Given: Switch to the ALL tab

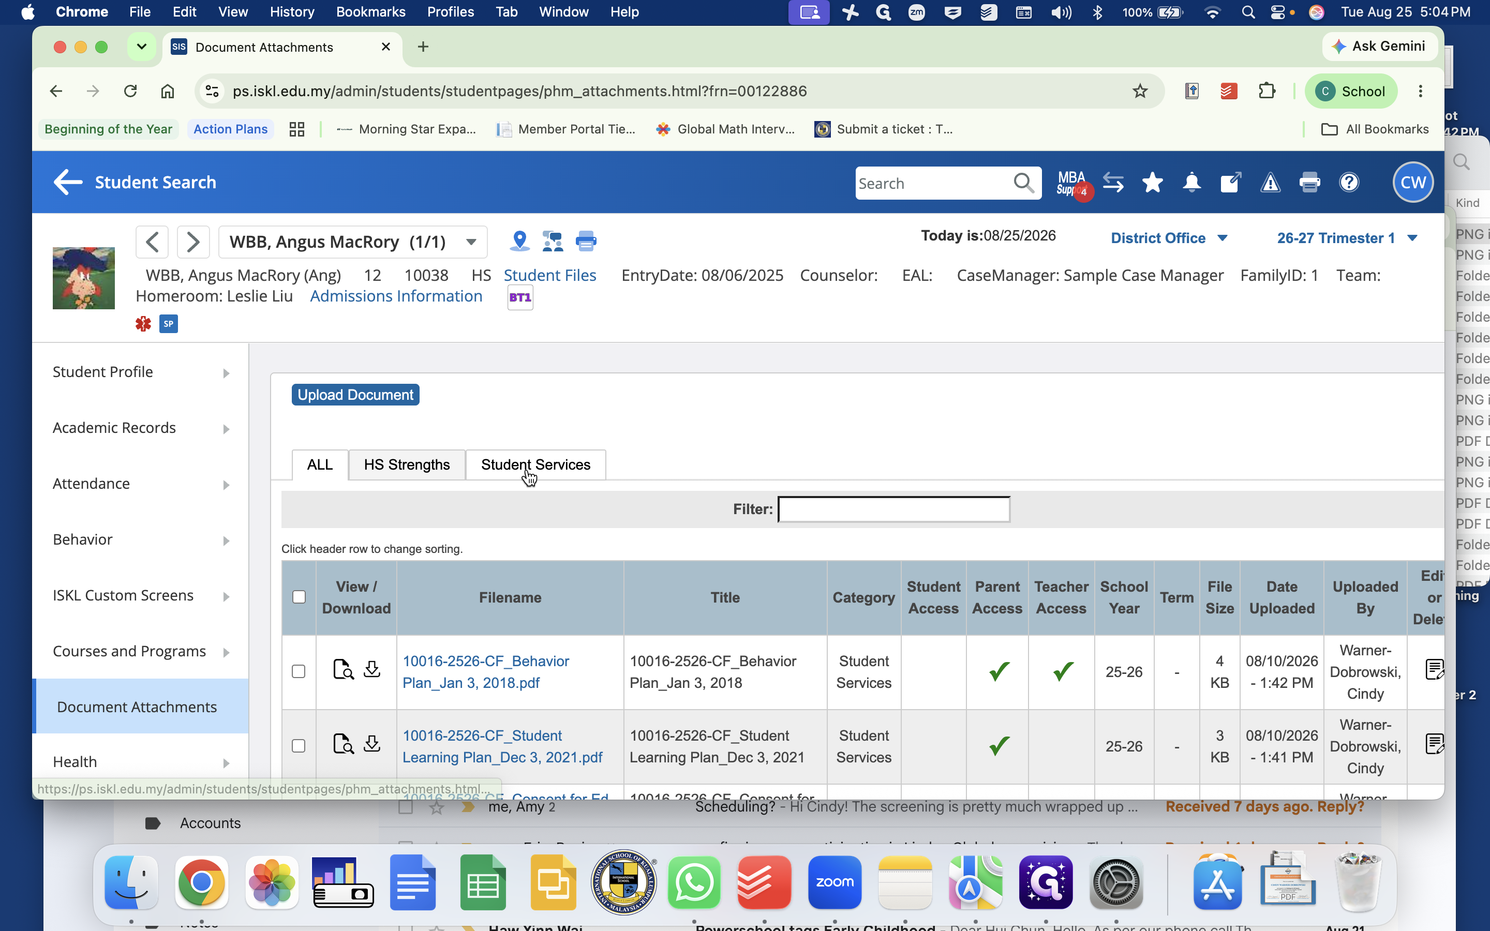Looking at the screenshot, I should tap(320, 465).
